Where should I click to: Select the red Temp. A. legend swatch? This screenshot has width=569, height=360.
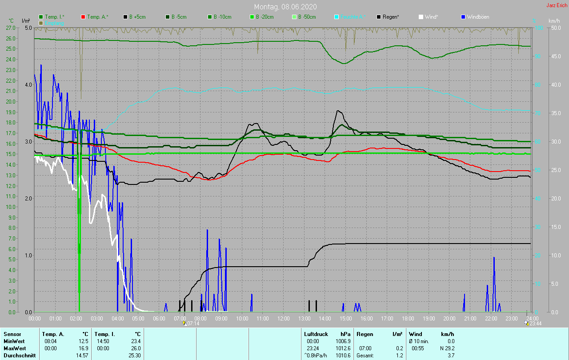(83, 17)
